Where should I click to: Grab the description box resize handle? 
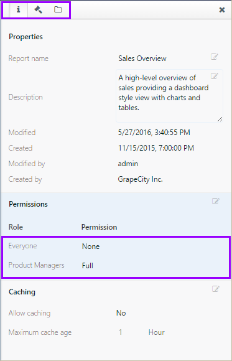(220, 119)
